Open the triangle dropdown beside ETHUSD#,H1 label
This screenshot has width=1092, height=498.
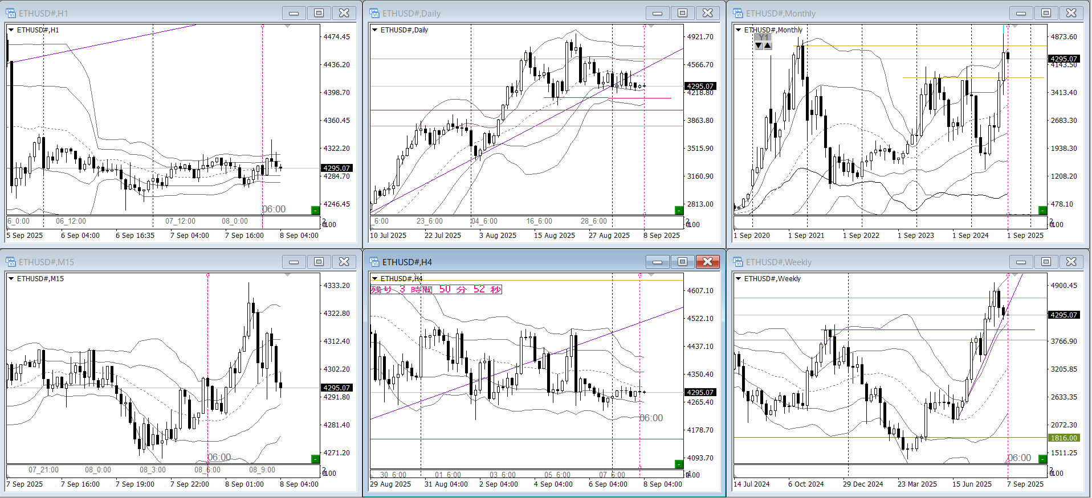pyautogui.click(x=11, y=30)
